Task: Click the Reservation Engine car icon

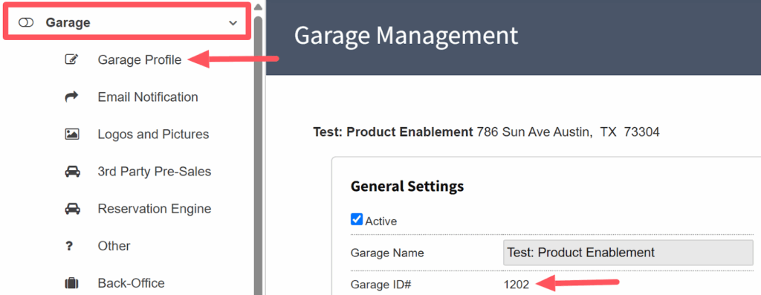Action: pos(72,209)
